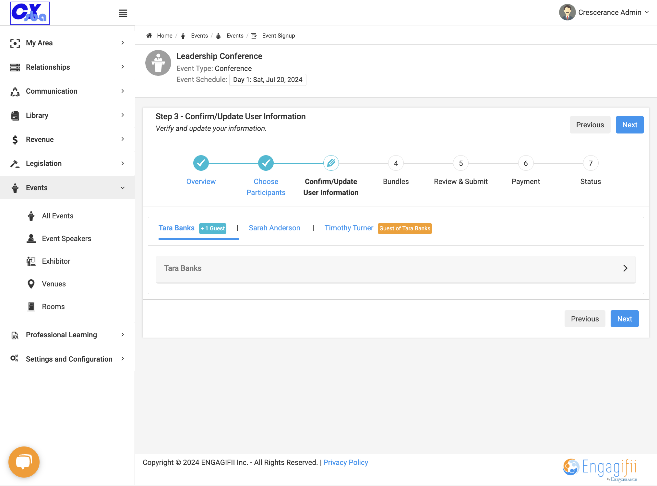Click the Event Speakers person icon

(x=31, y=239)
